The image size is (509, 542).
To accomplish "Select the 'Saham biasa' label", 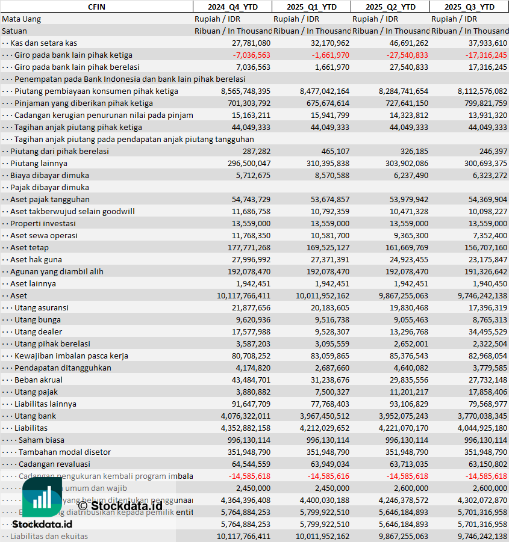I will (41, 440).
